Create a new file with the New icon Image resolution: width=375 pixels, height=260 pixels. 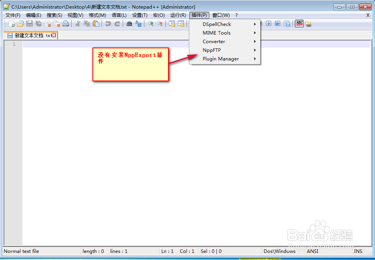(11, 24)
